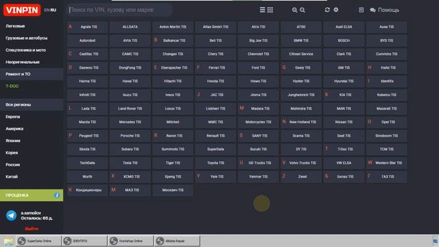Image resolution: width=439 pixels, height=247 pixels.
Task: Open the notes page icon beside Помощь
Action: pyautogui.click(x=361, y=10)
